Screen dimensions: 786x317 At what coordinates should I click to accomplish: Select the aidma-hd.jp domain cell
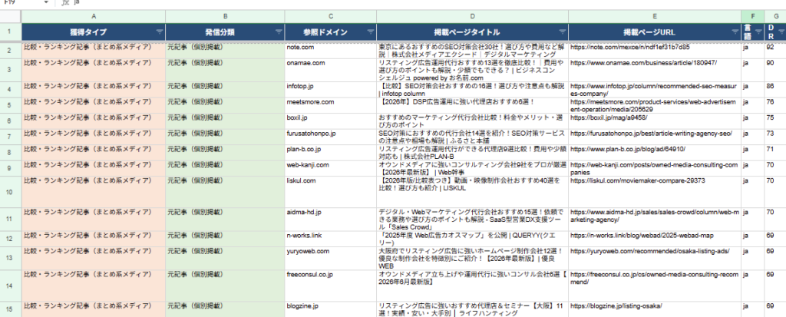click(331, 220)
